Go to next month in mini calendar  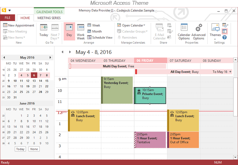[50, 58]
